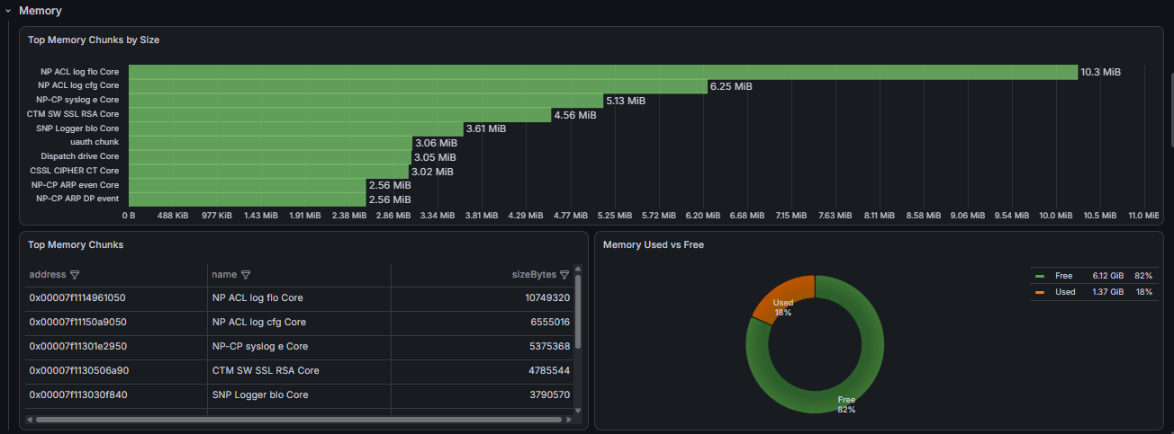Click the 5.13 MiB bar in the chart
The height and width of the screenshot is (434, 1174).
click(366, 101)
